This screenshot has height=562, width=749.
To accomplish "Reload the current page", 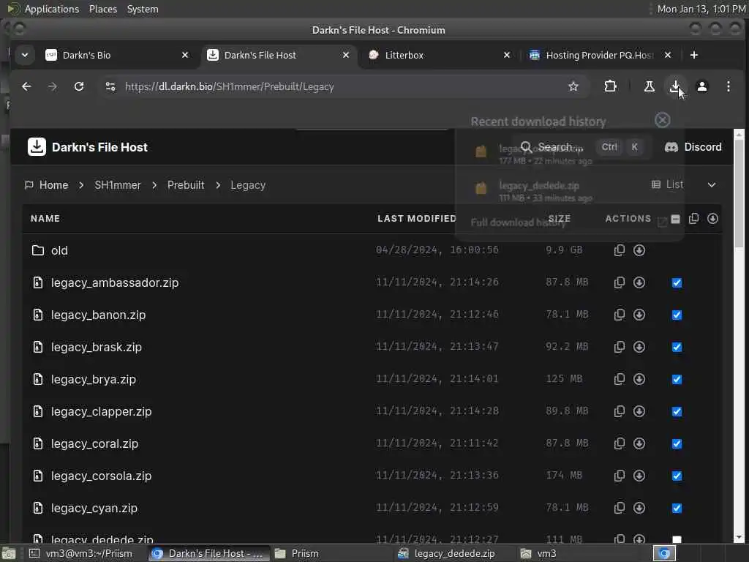I will (79, 86).
